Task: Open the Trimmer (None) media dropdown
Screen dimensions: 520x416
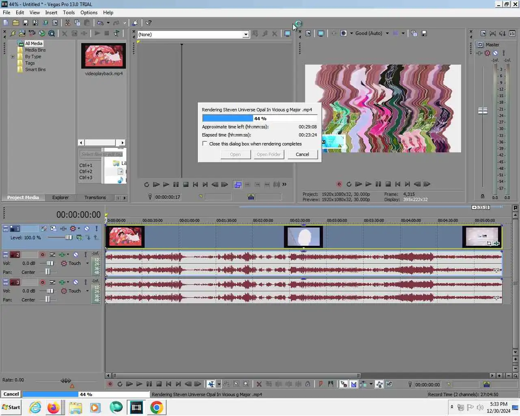Action: point(246,35)
